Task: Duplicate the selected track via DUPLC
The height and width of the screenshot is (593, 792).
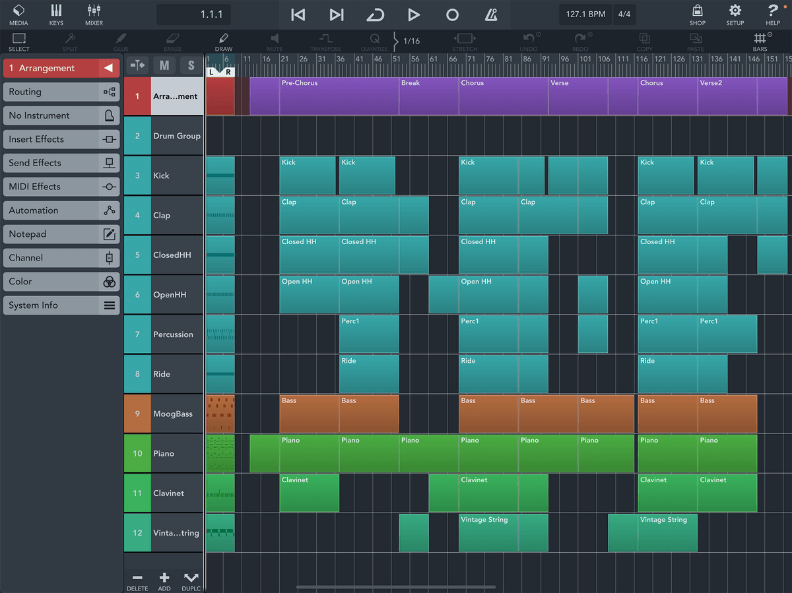Action: point(191,580)
